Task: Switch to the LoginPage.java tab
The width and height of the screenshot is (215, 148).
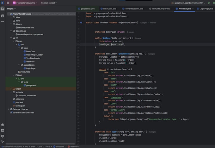Action: 205,9
